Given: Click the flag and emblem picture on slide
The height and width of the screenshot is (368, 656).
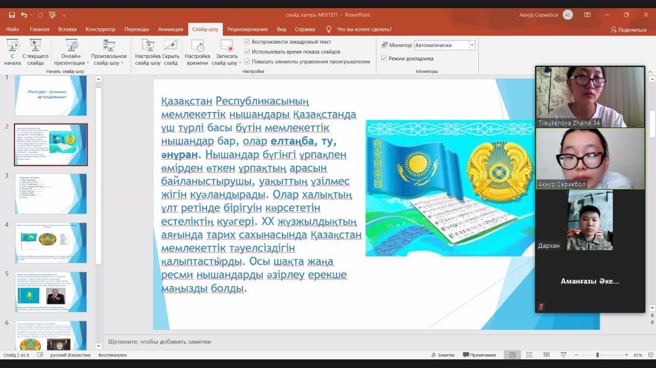Looking at the screenshot, I should [449, 188].
